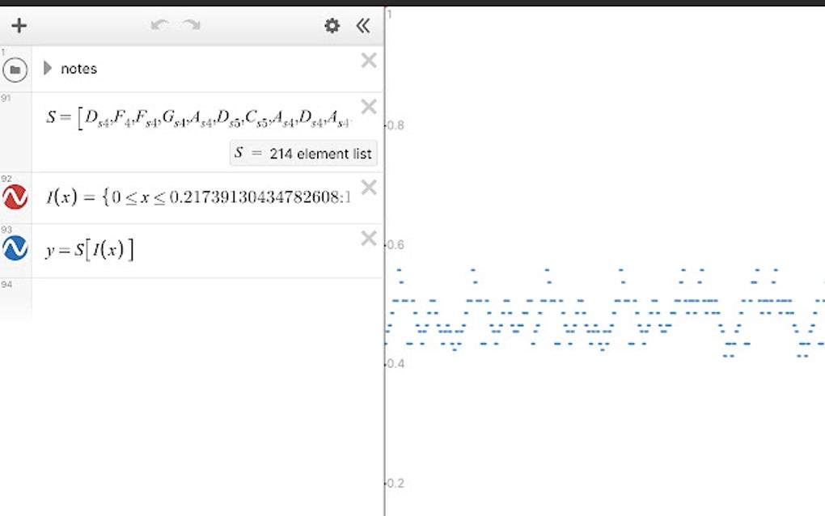Click the "S = 214 element list" result label

302,153
